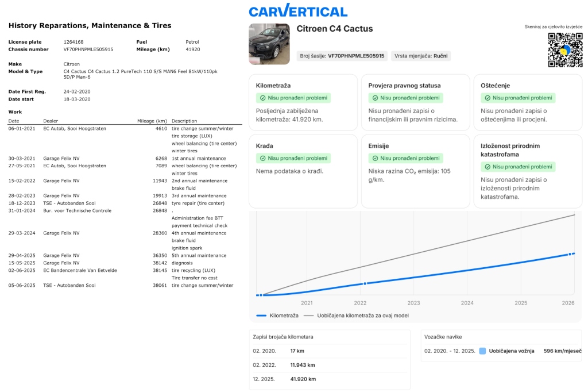Click the check icon in the Emisije card
Screen dimensions: 588x392
(x=375, y=158)
